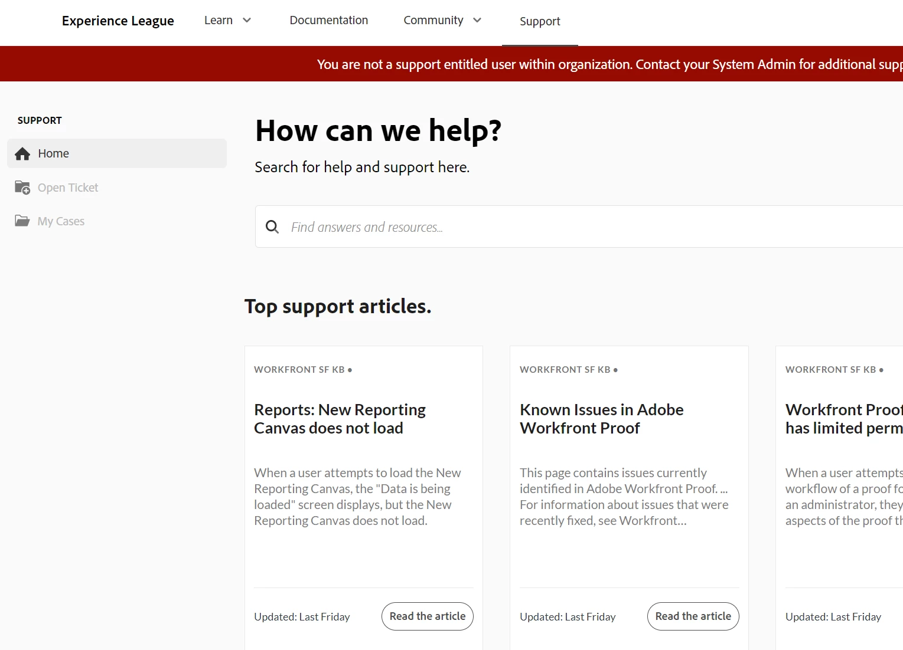
Task: Click the Known Issues card description text
Action: (x=624, y=497)
